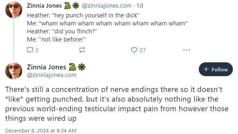
Task: Click the plus icon inside Follow button
Action: tap(206, 69)
